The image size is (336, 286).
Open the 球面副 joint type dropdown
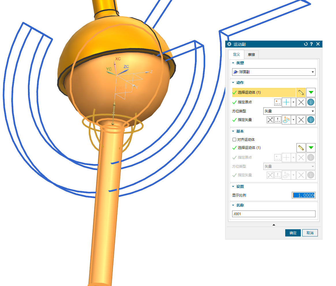coord(273,72)
